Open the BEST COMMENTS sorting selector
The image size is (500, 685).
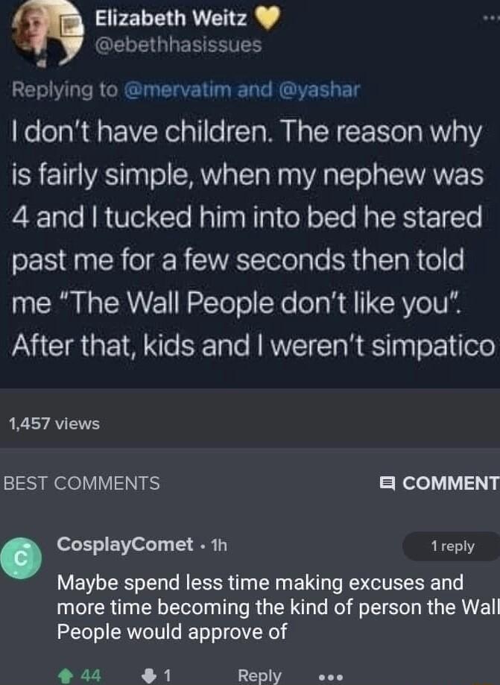click(82, 483)
